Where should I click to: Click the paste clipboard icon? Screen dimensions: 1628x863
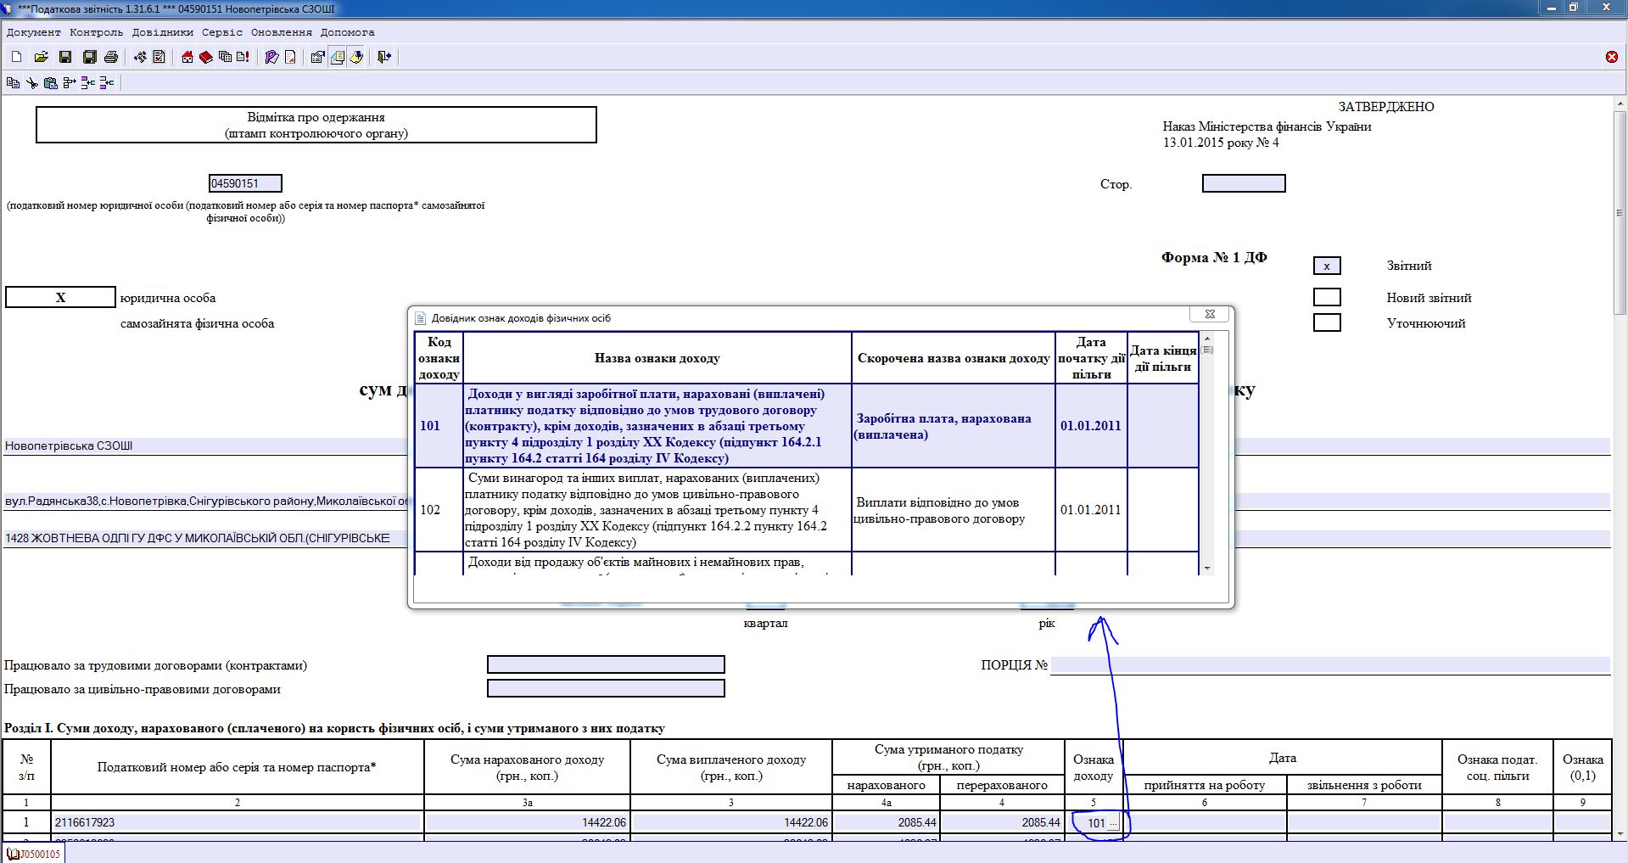[x=50, y=82]
